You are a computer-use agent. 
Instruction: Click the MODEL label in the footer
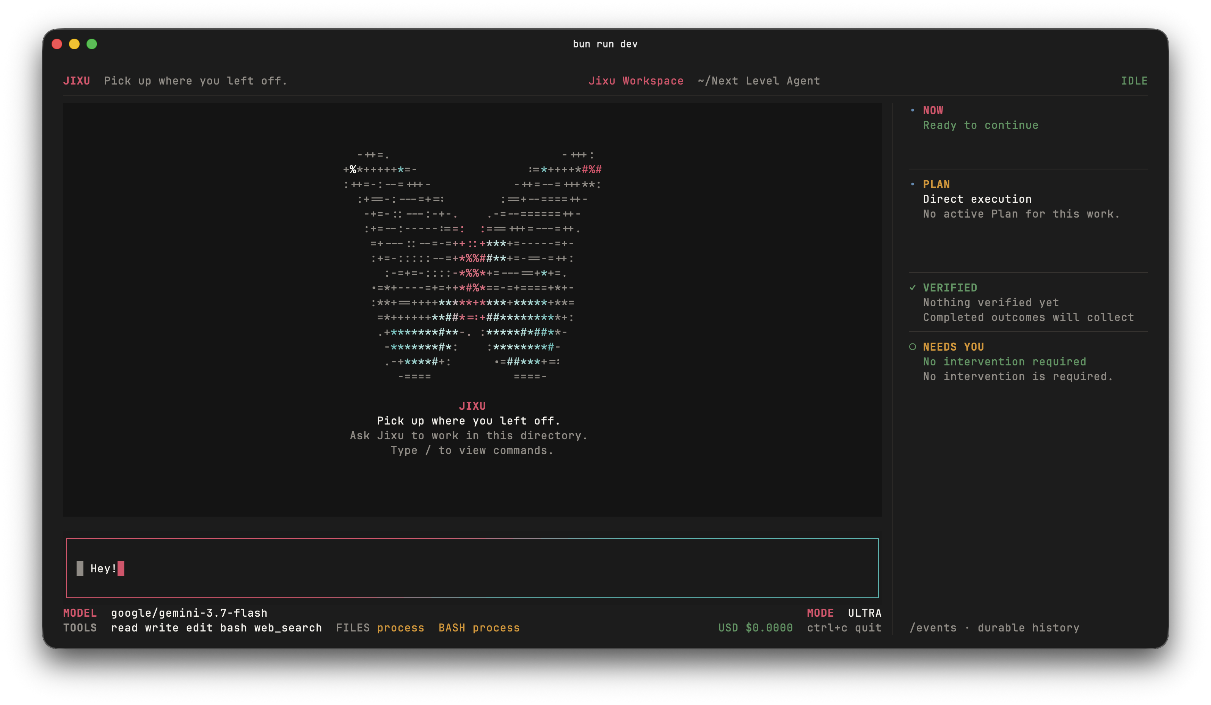80,613
